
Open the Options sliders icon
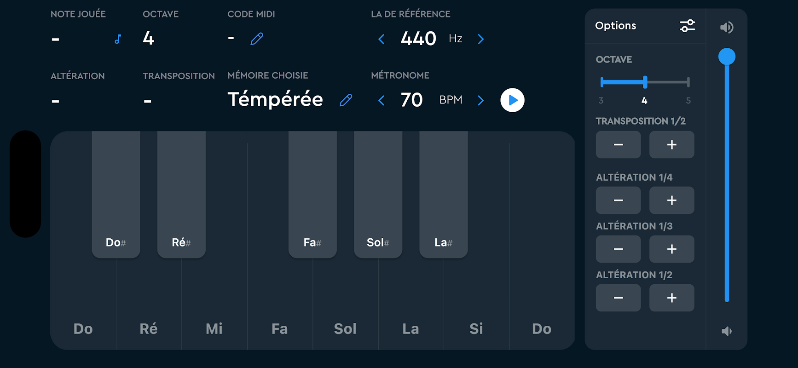pyautogui.click(x=687, y=26)
